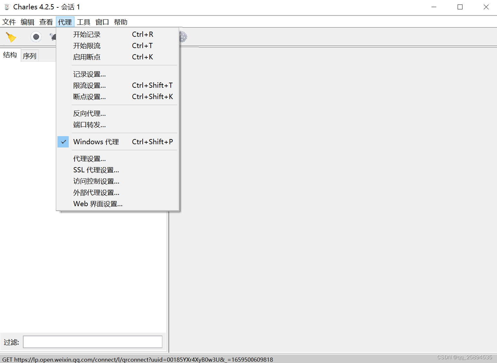Open 代理设置... from menu
The width and height of the screenshot is (497, 363).
coord(117,159)
